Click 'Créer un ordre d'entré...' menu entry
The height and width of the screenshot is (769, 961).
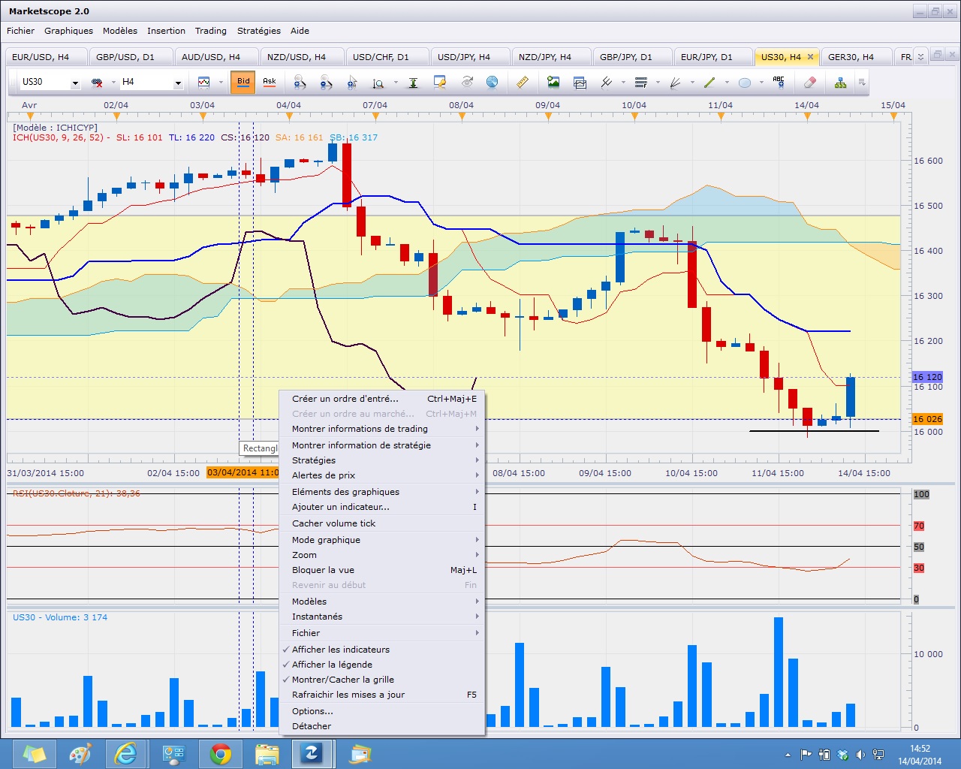[x=345, y=399]
